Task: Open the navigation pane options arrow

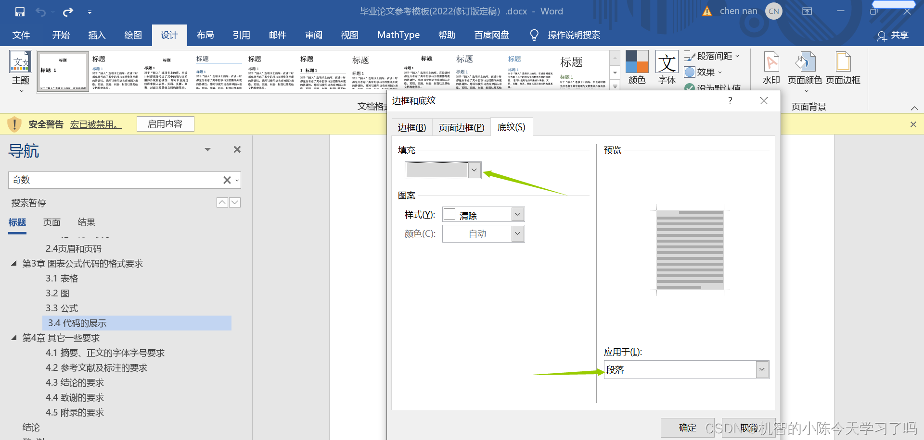Action: 208,149
